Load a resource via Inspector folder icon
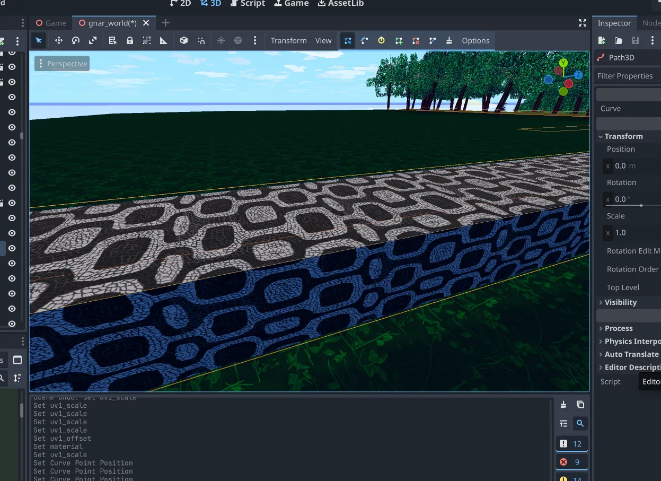 [x=619, y=40]
